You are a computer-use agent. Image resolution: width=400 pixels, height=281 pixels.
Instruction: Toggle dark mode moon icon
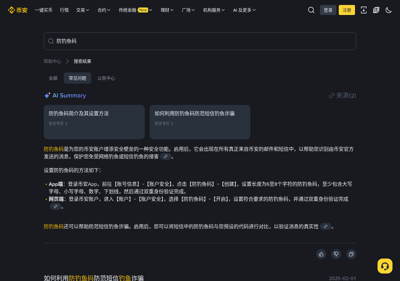[x=389, y=10]
